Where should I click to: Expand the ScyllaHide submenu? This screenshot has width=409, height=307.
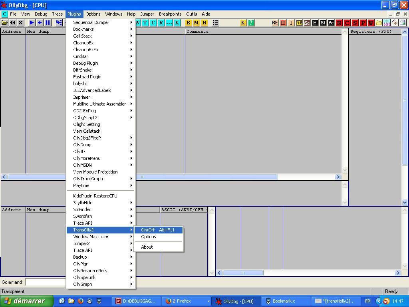[x=100, y=203]
